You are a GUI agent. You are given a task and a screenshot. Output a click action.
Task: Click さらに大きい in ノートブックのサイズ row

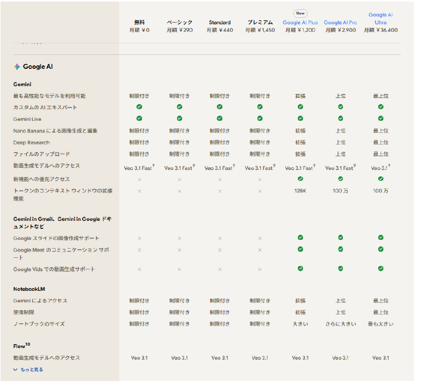341,324
